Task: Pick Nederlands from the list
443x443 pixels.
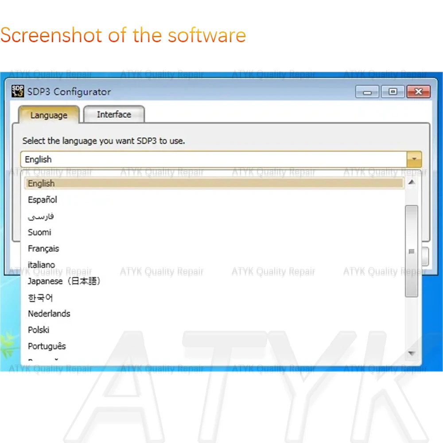Action: 214,314
